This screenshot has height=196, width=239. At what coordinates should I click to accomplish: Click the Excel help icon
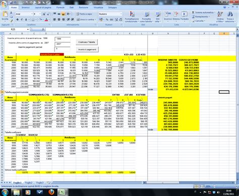pos(225,8)
